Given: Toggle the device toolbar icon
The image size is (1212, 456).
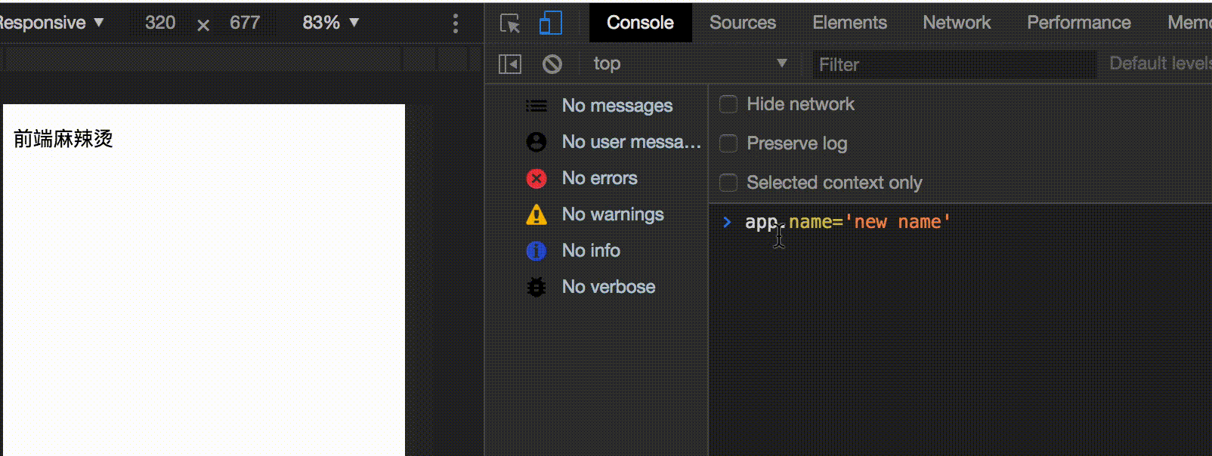Looking at the screenshot, I should point(550,23).
